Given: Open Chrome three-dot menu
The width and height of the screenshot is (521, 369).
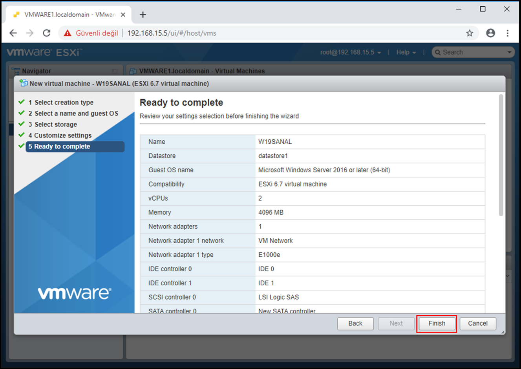Looking at the screenshot, I should coord(508,33).
